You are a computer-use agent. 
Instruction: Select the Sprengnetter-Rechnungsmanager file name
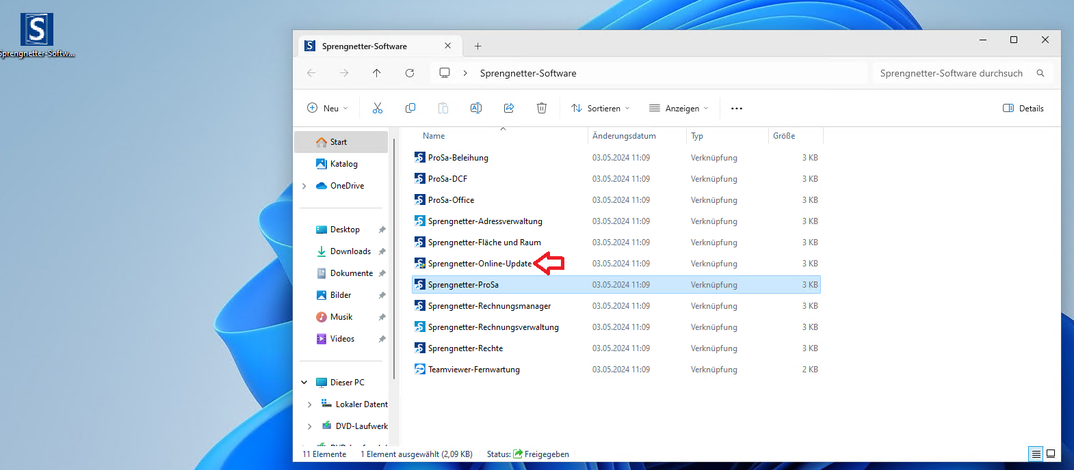(x=489, y=306)
